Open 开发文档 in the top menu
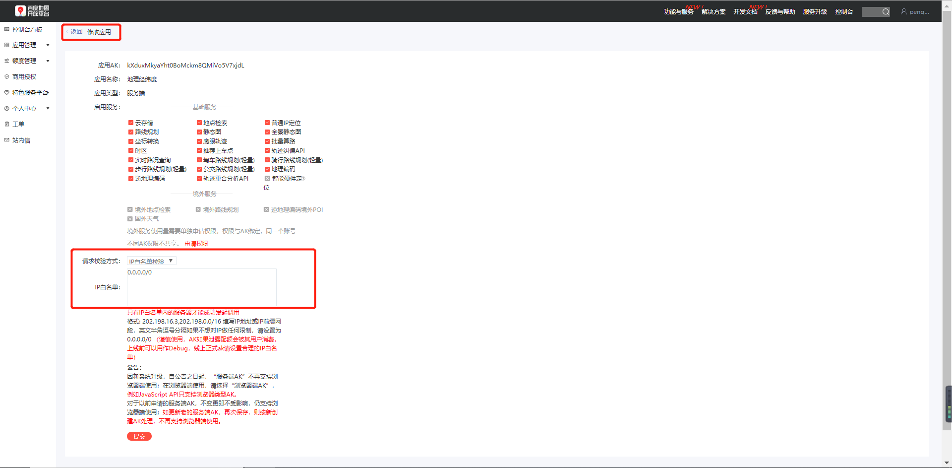This screenshot has width=952, height=468. pos(745,12)
